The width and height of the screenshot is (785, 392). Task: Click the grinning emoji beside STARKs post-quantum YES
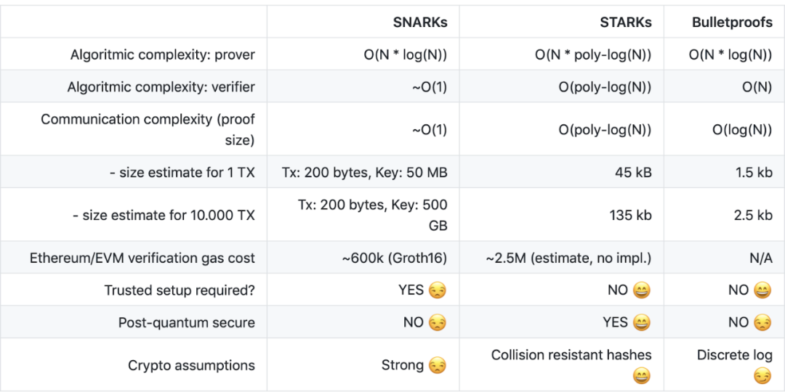point(642,323)
